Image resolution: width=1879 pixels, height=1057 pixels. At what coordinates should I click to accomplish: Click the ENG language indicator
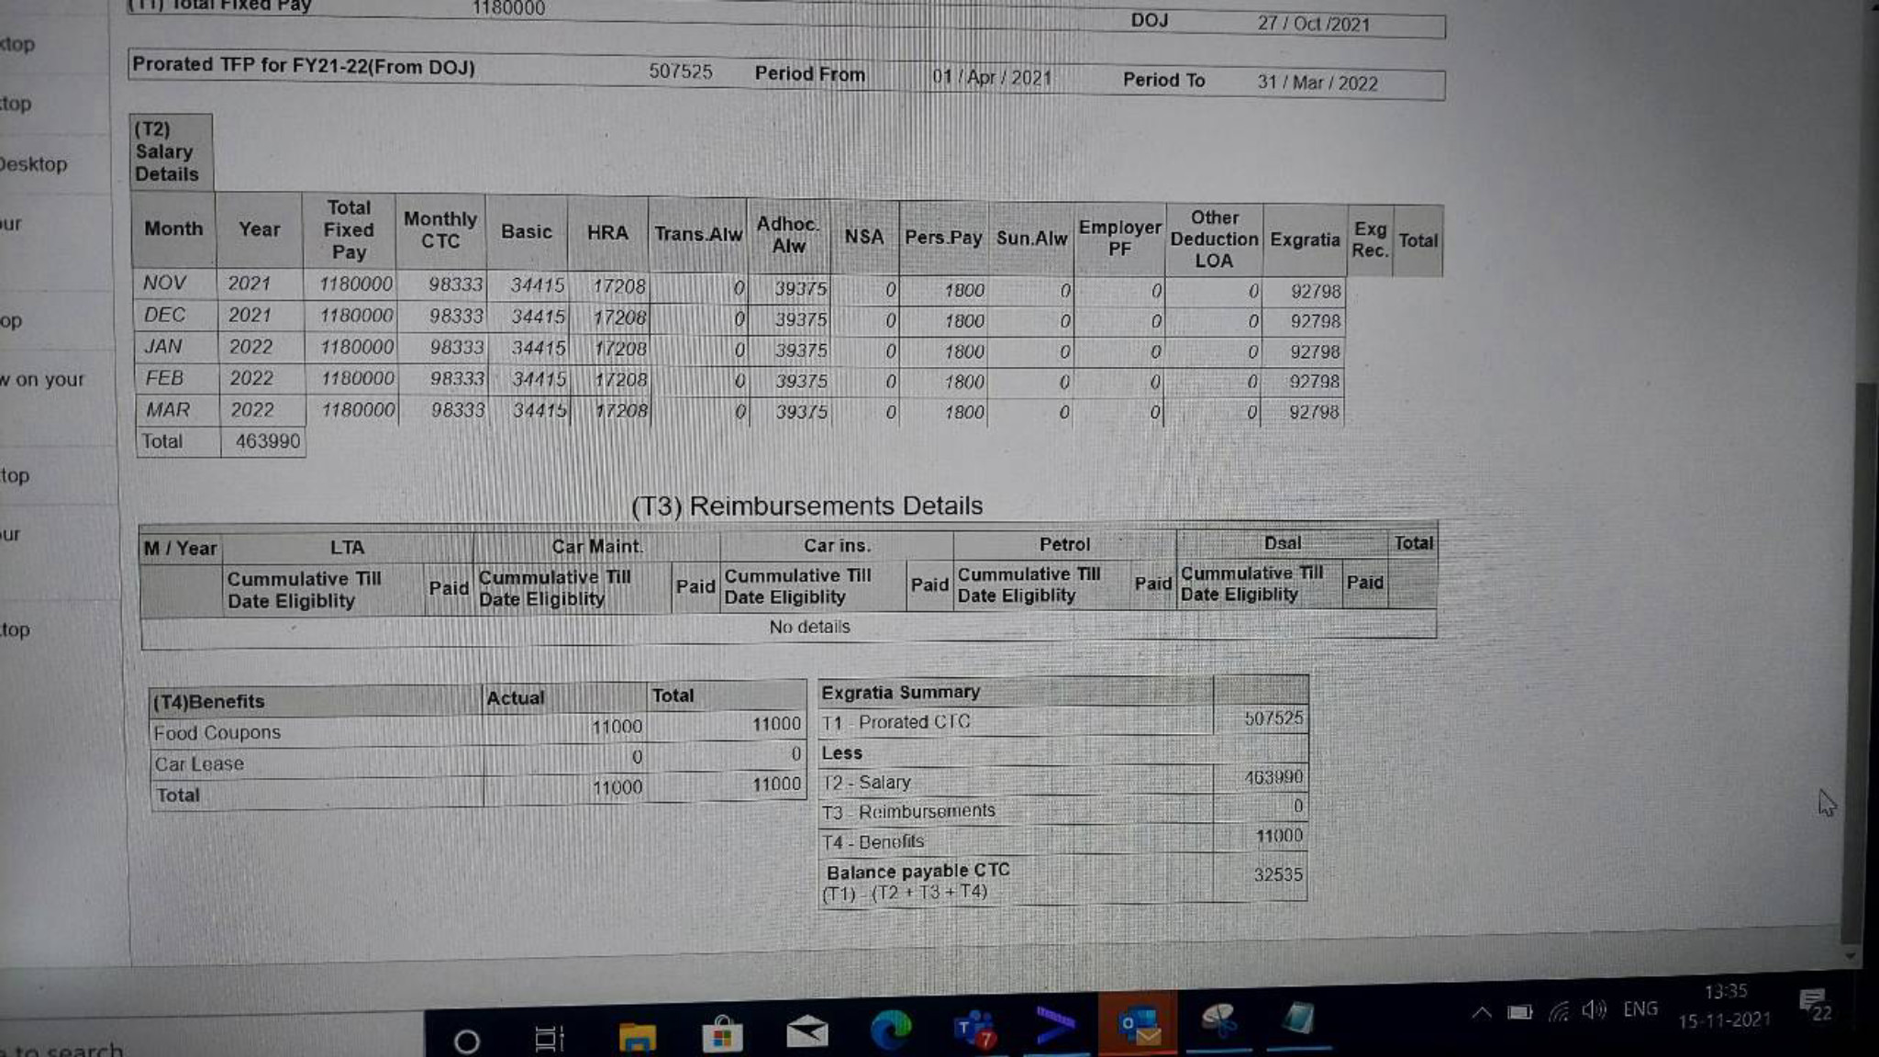(1640, 1009)
